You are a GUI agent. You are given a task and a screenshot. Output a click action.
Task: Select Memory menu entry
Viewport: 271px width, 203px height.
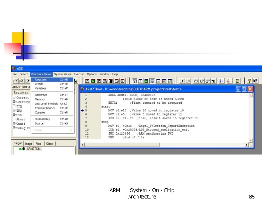pos(52,99)
